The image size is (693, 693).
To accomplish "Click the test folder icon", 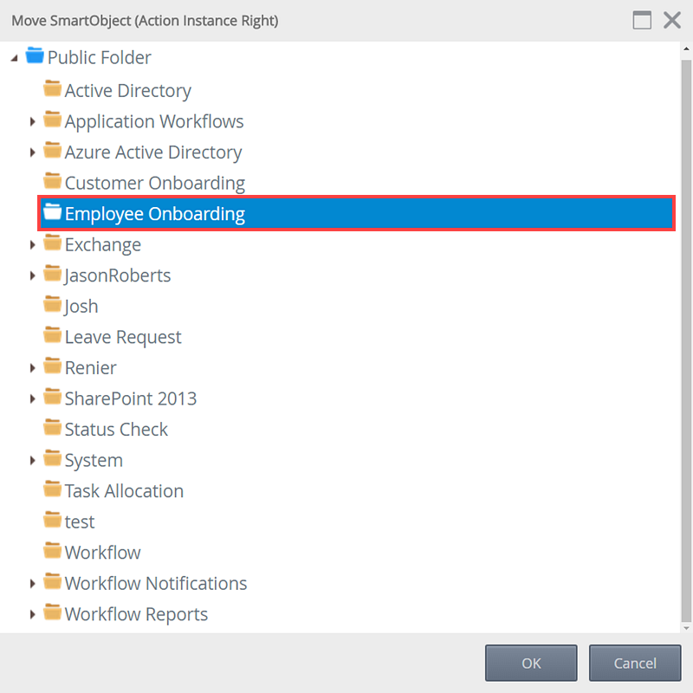I will [x=53, y=521].
